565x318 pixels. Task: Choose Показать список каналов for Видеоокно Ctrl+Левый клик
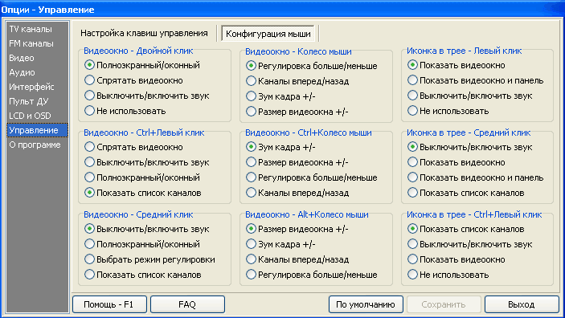tap(143, 193)
